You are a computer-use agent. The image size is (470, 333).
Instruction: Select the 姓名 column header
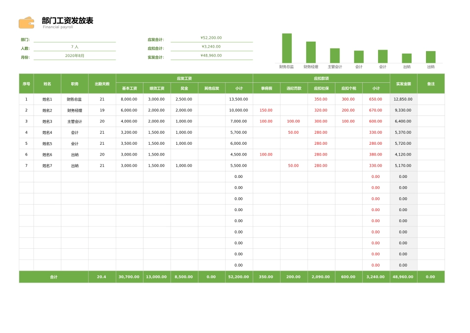47,83
